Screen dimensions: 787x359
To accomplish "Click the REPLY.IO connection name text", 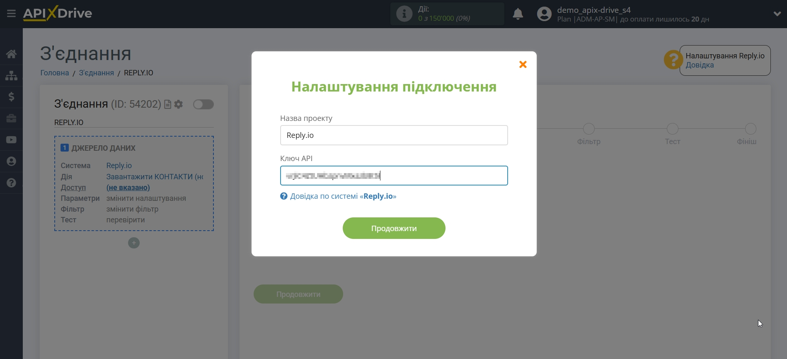I will click(x=69, y=123).
